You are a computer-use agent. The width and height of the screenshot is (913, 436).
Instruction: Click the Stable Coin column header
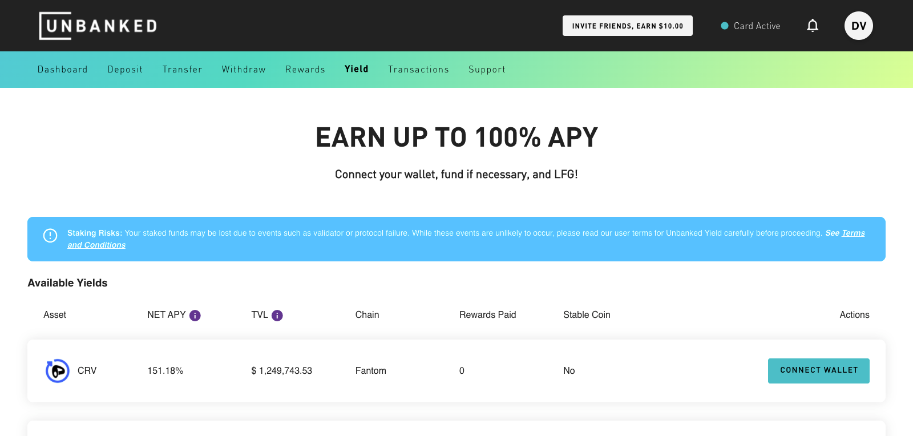587,315
